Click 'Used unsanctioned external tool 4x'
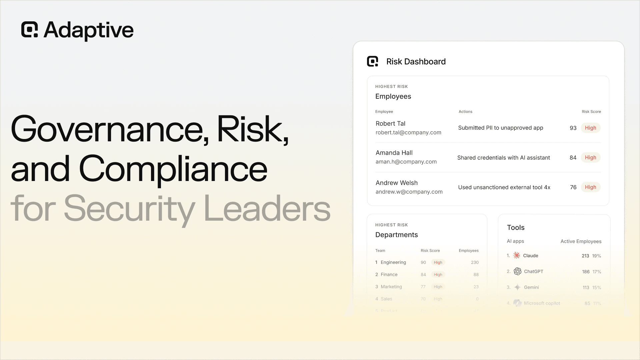The width and height of the screenshot is (640, 360). pyautogui.click(x=504, y=187)
